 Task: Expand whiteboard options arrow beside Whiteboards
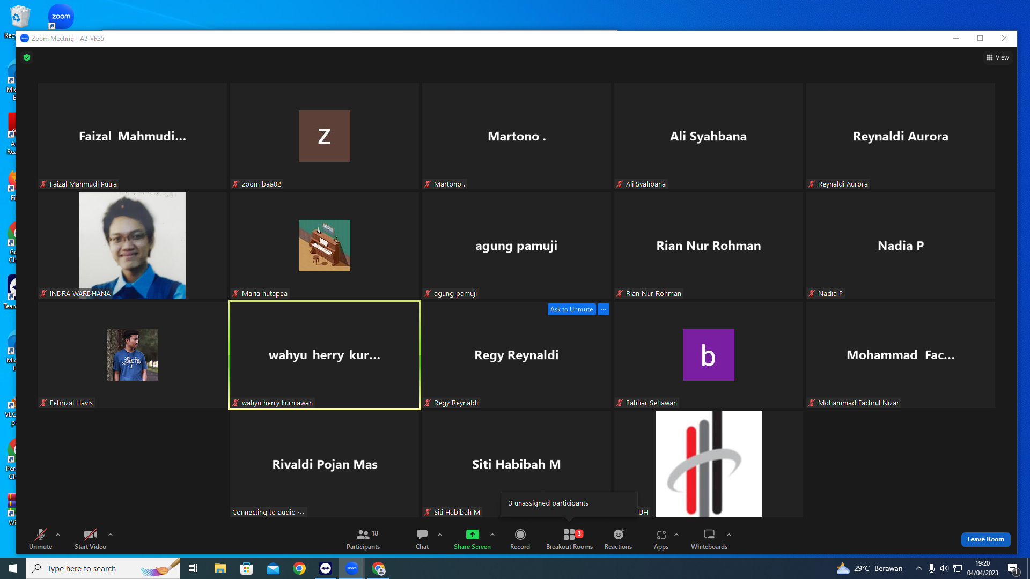729,535
